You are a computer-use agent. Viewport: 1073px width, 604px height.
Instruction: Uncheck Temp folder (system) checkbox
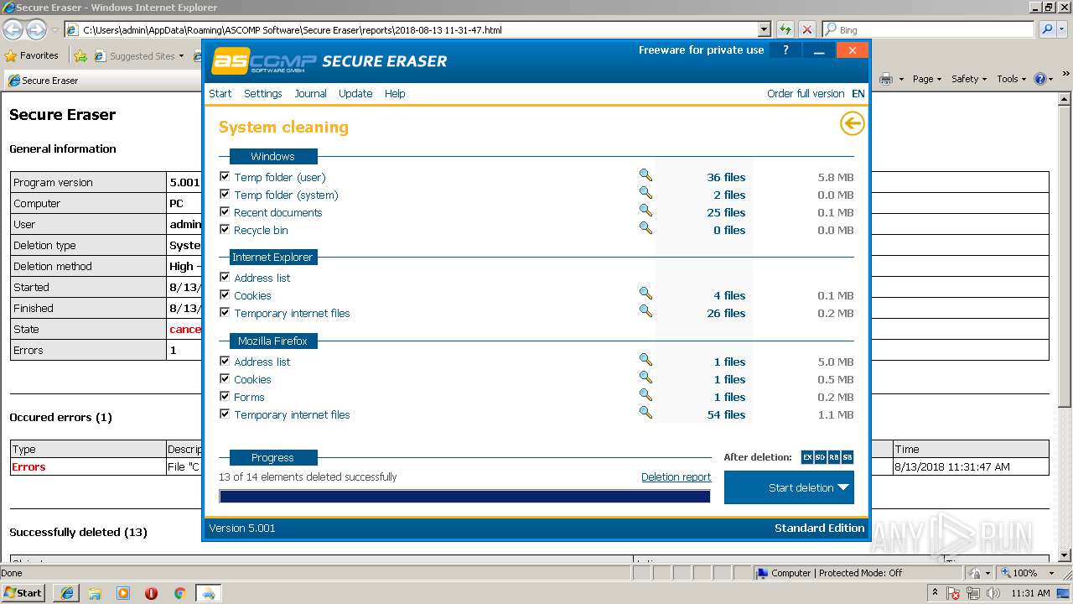[x=225, y=195]
